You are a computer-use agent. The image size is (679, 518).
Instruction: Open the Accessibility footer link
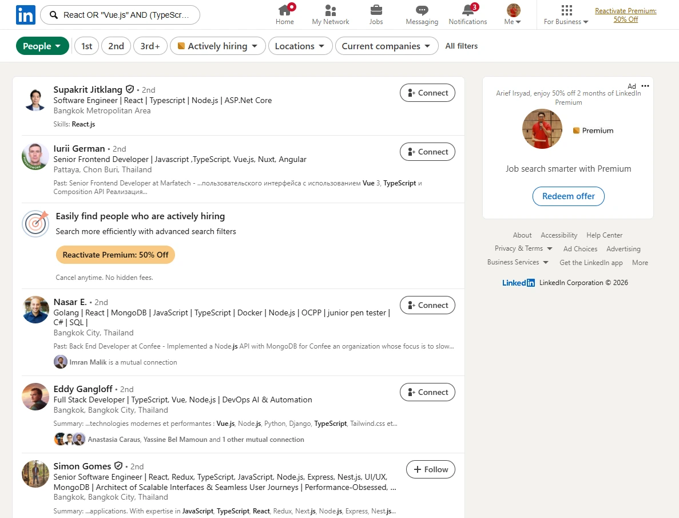[x=559, y=235]
